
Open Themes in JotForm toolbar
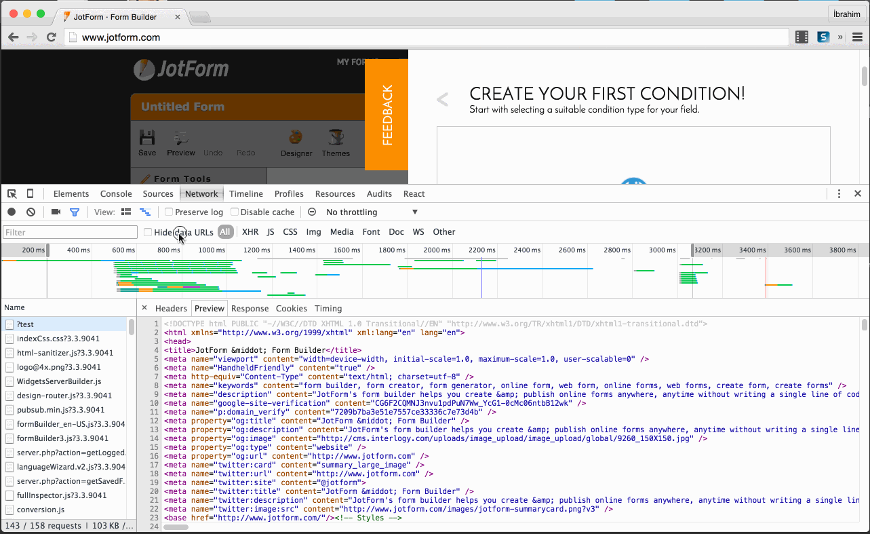coord(336,143)
